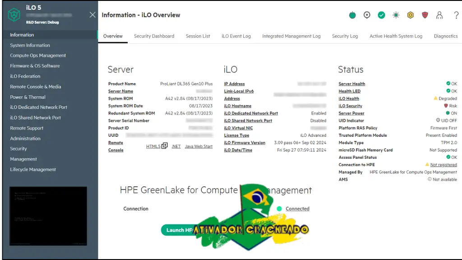Click the green power status icon
The image size is (462, 260).
pos(352,15)
